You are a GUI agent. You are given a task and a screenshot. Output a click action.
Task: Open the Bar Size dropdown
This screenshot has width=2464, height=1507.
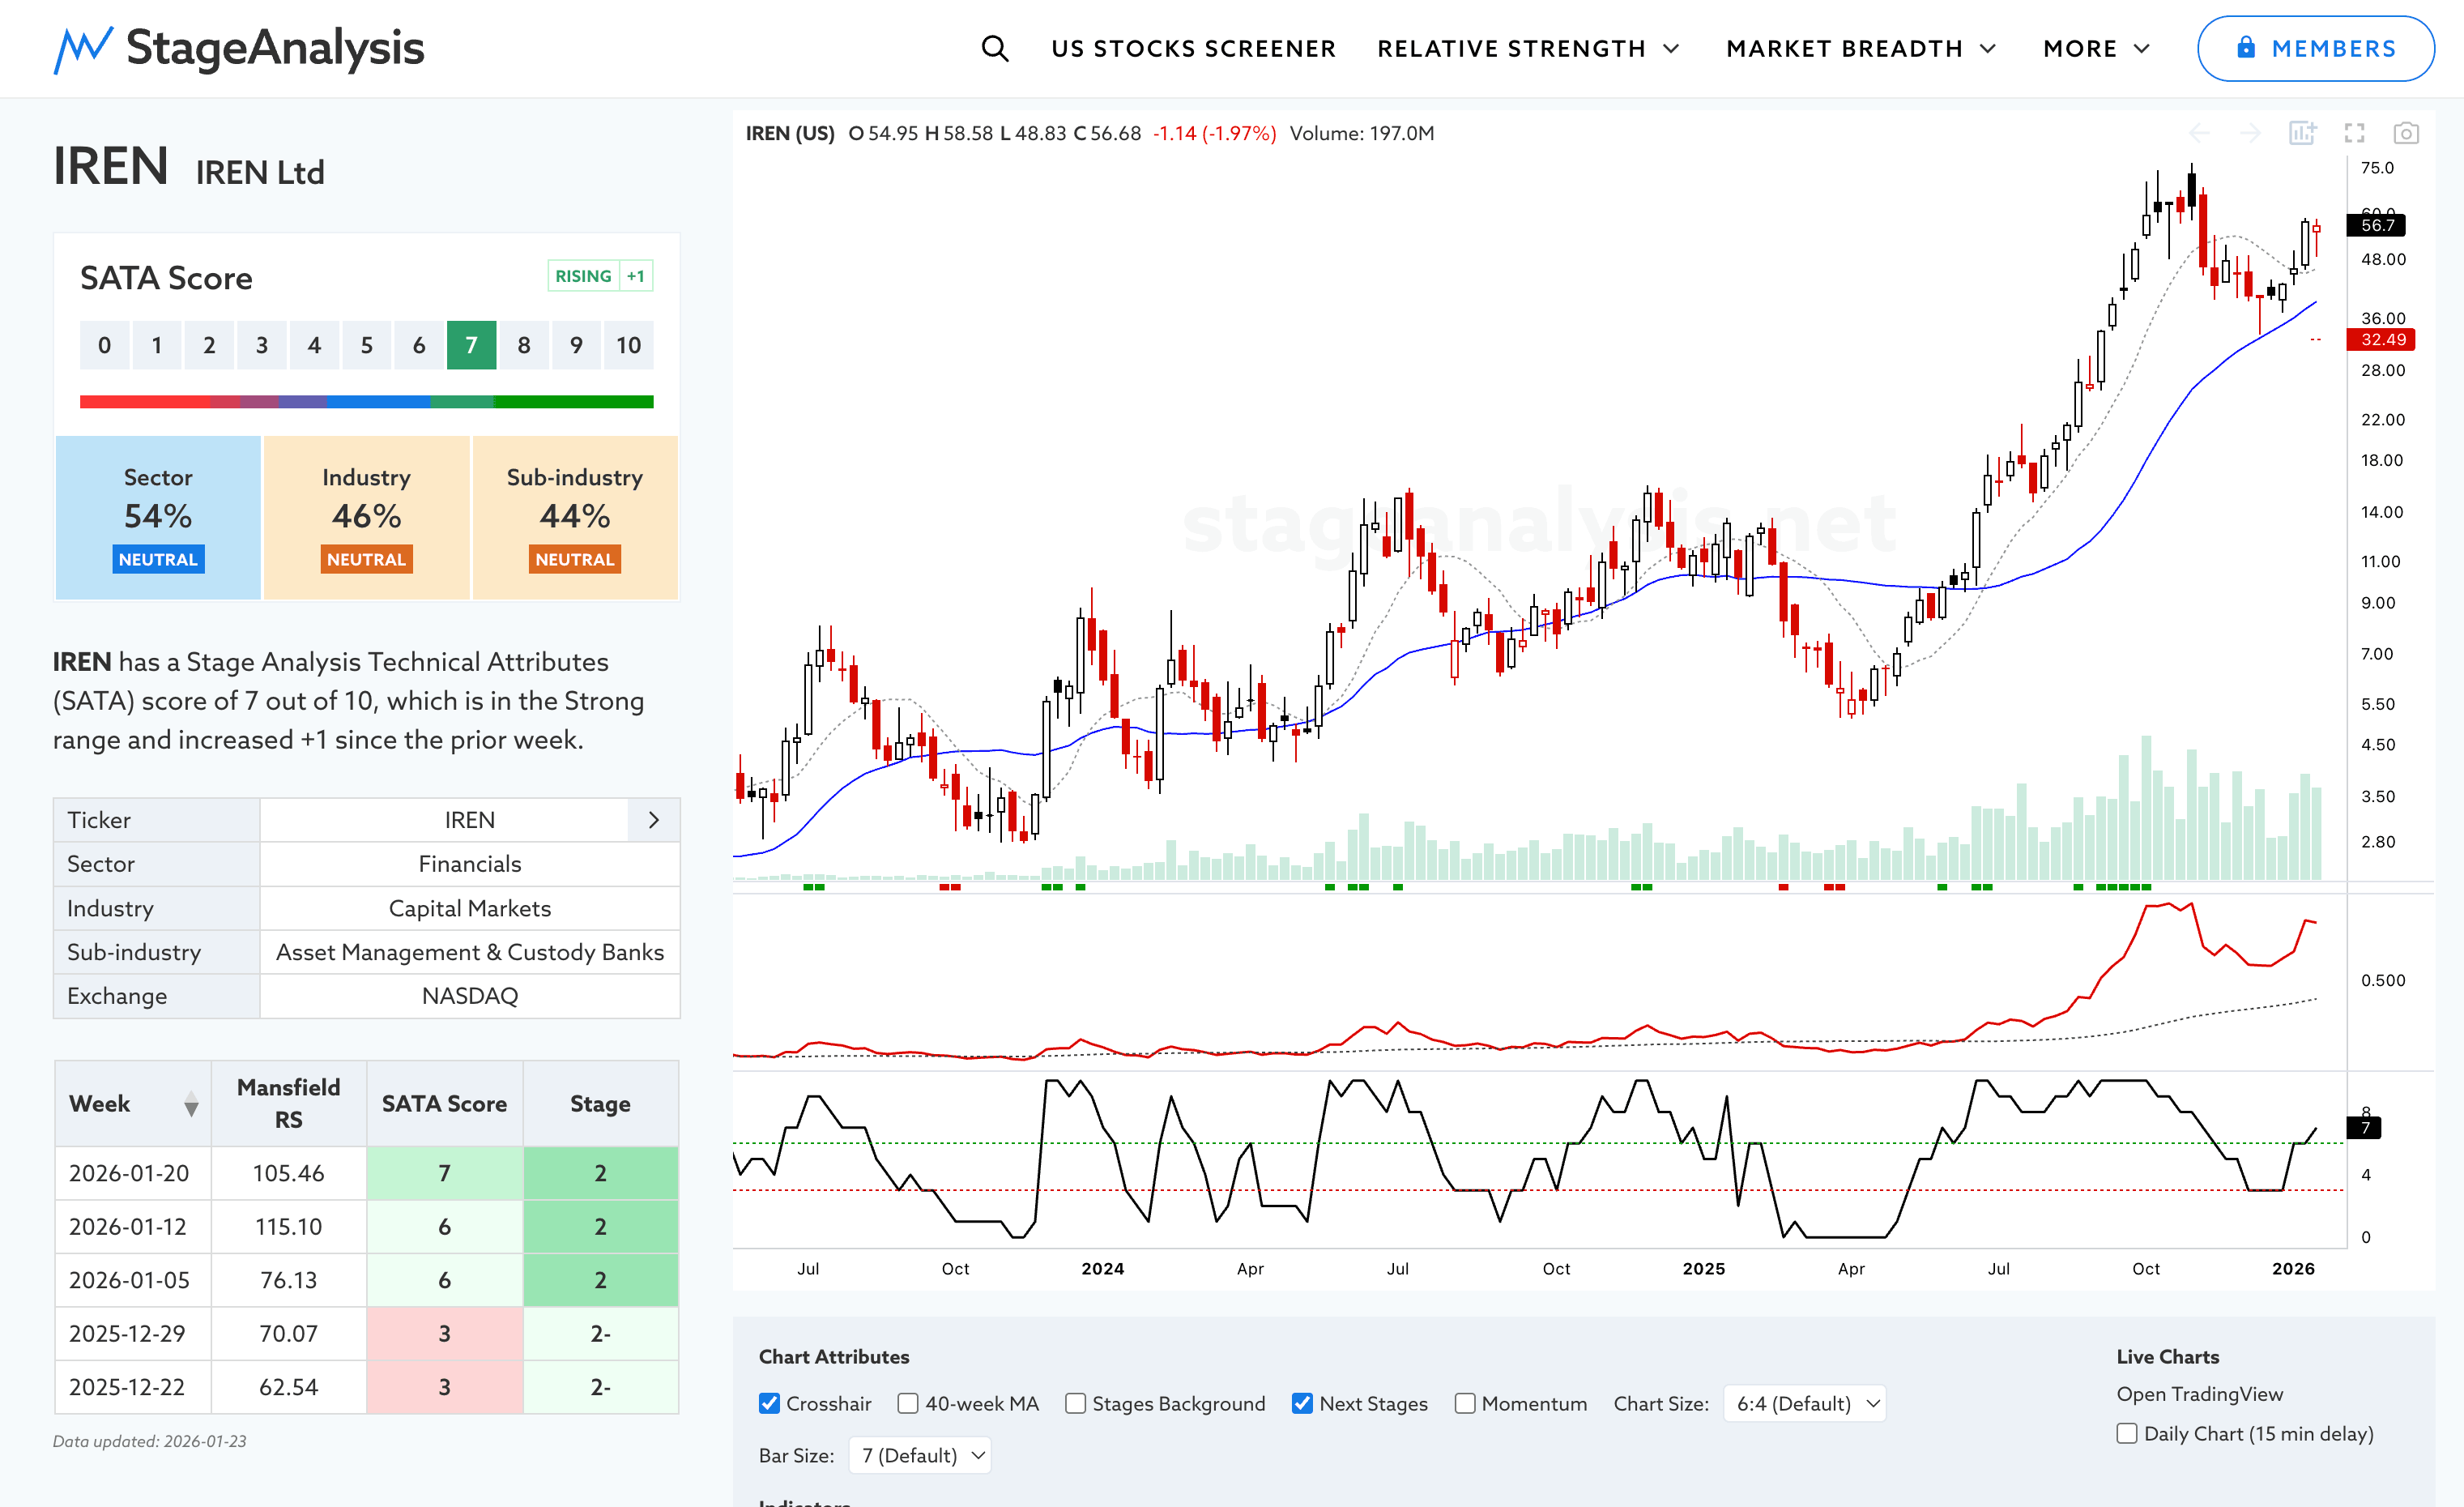(x=920, y=1455)
